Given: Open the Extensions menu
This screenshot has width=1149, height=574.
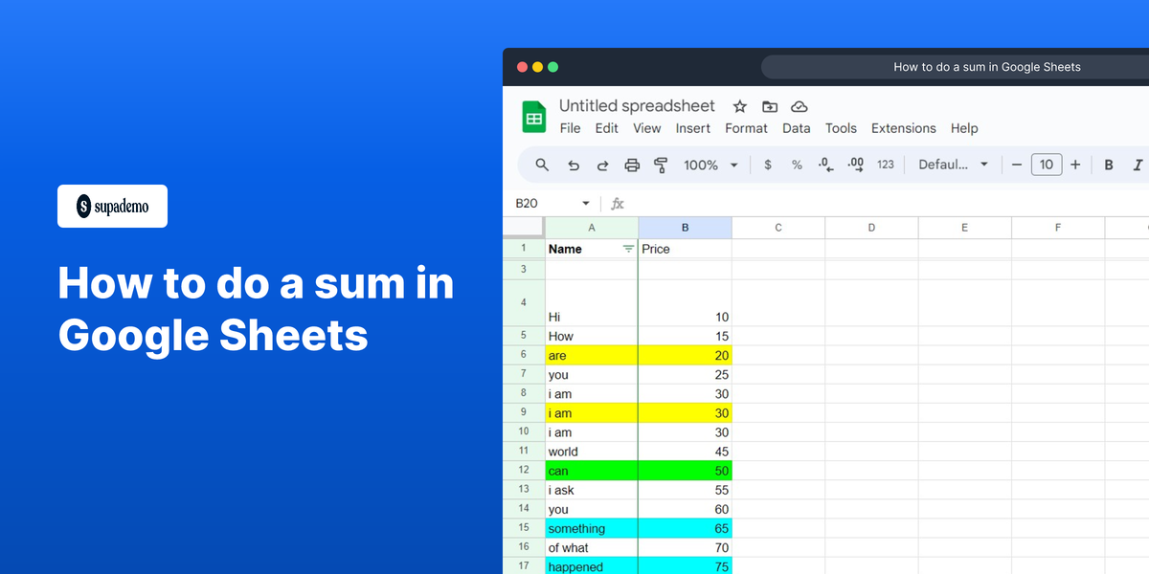Looking at the screenshot, I should [x=903, y=128].
